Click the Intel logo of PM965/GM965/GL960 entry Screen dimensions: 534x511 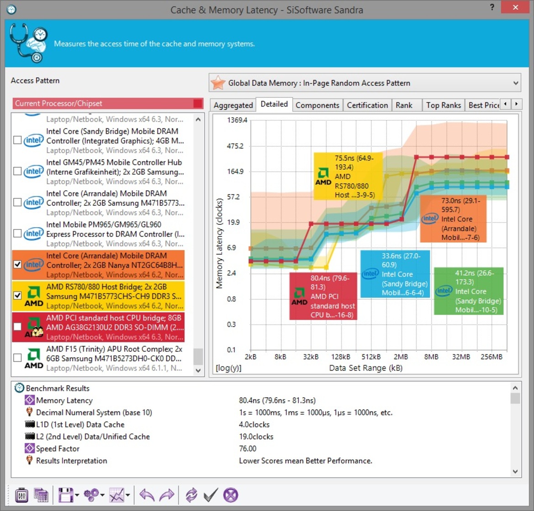(x=33, y=234)
